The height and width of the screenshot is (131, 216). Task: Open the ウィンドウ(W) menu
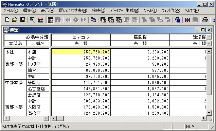(x=171, y=11)
